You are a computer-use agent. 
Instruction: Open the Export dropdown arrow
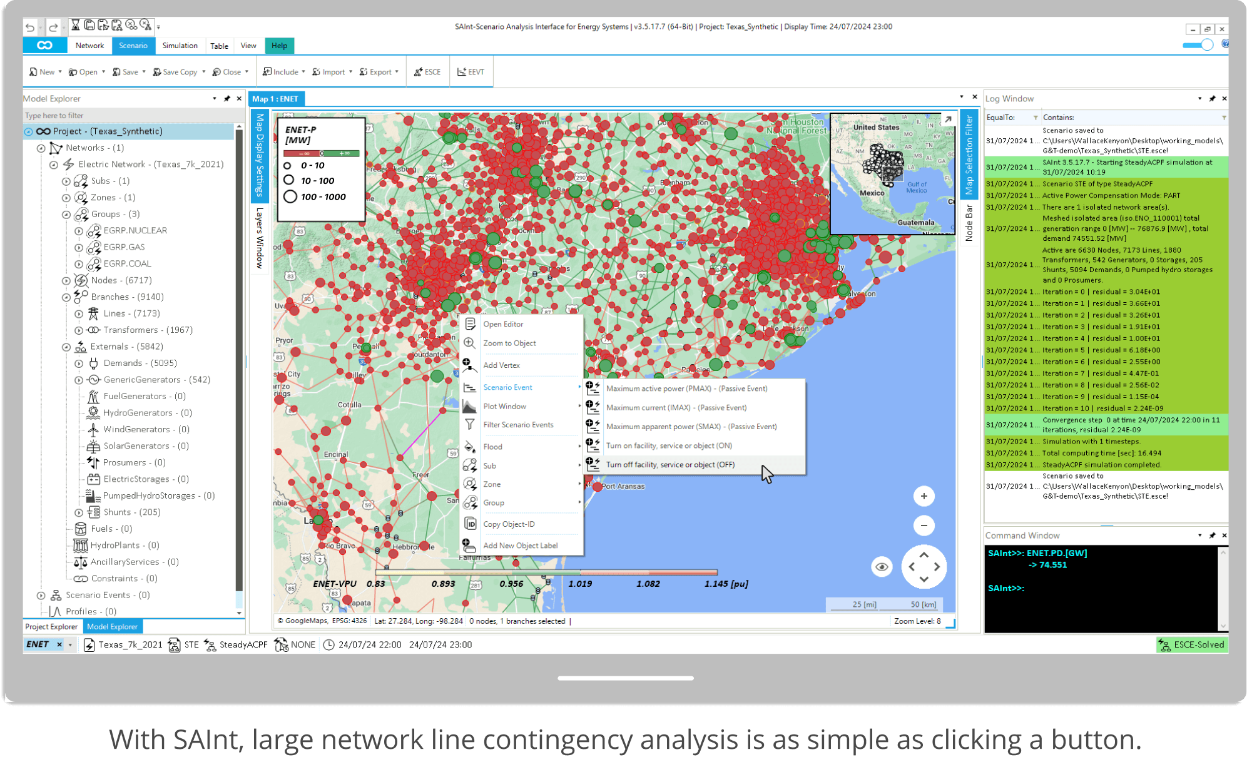(397, 72)
